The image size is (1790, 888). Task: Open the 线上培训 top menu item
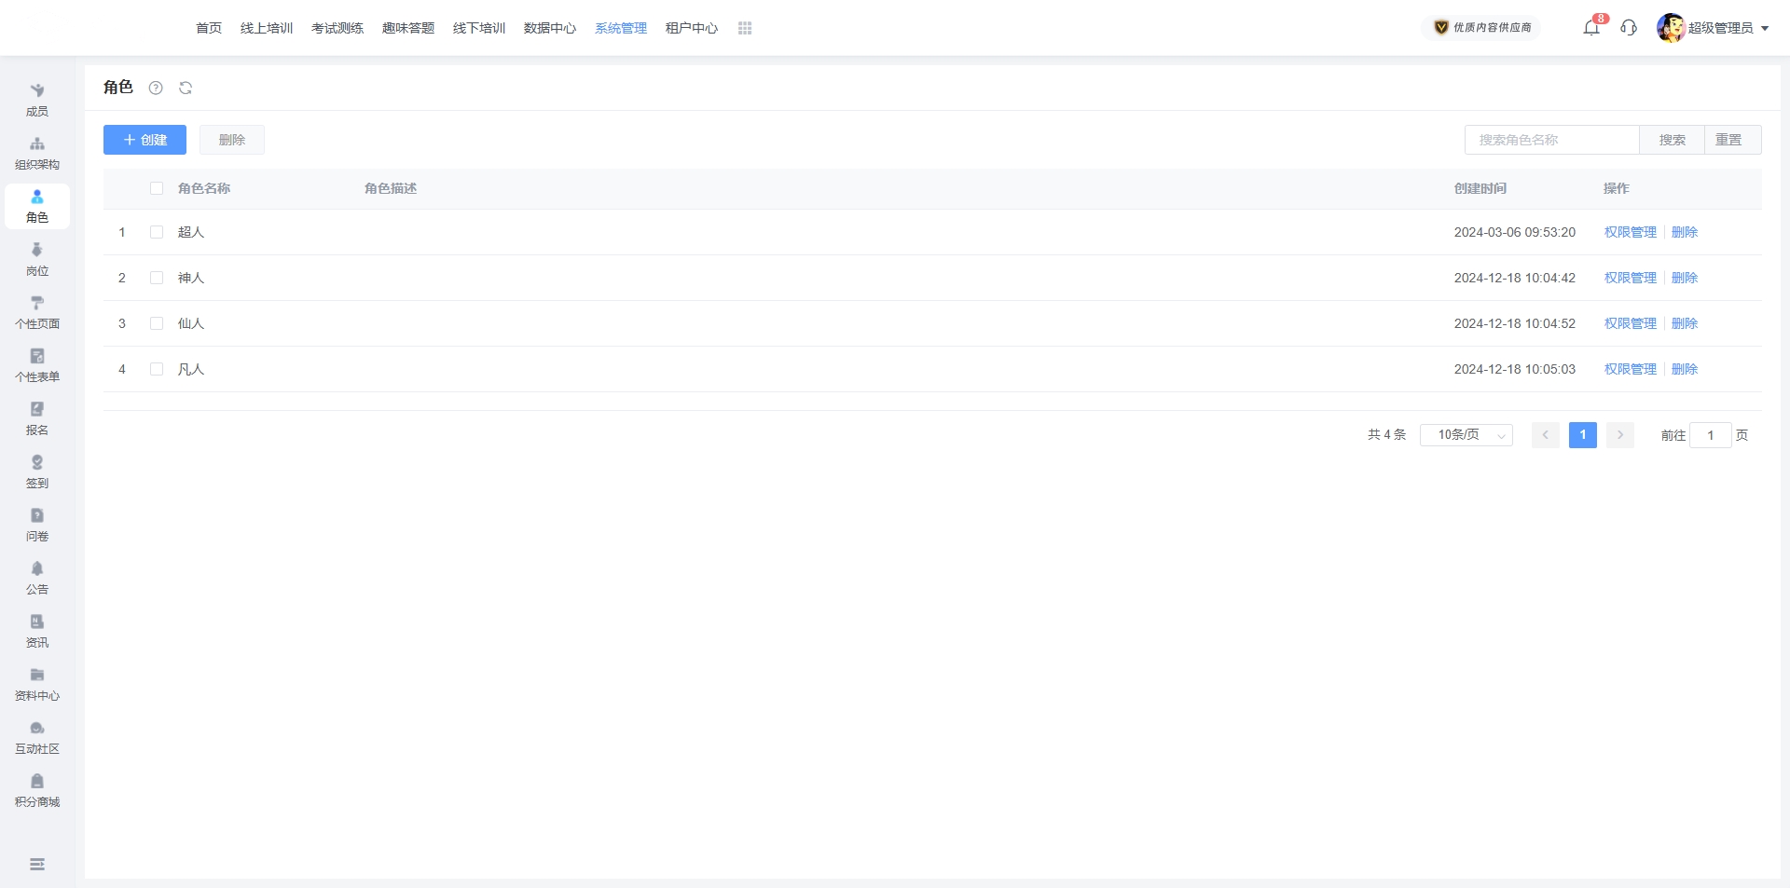coord(267,28)
